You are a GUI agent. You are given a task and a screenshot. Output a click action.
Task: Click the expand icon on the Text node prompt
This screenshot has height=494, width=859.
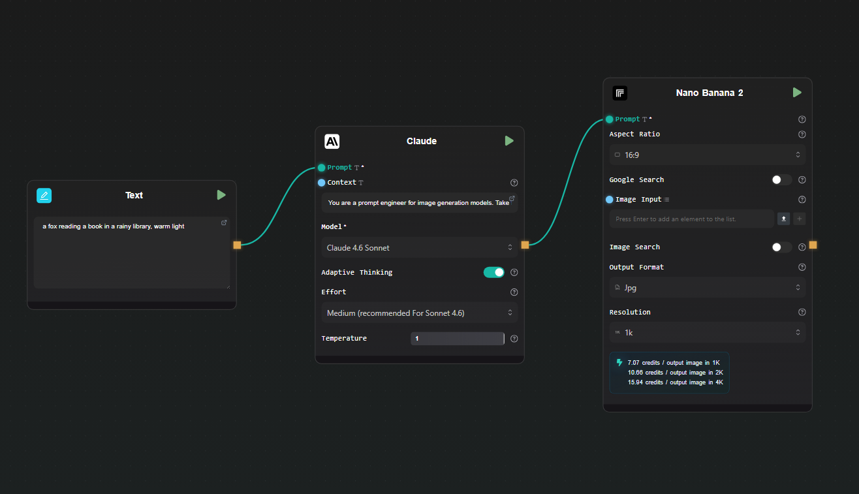223,223
